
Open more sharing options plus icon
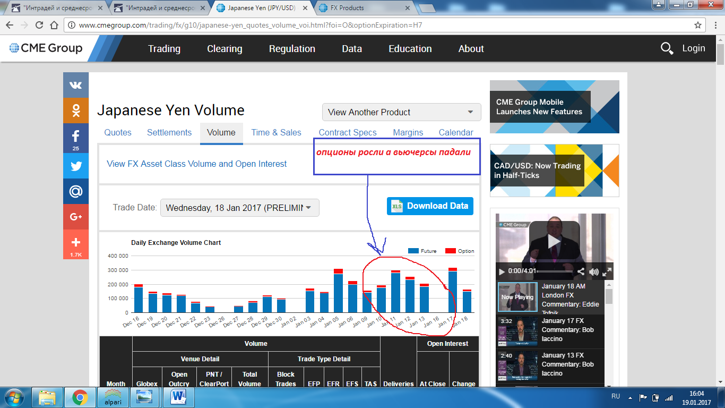76,244
